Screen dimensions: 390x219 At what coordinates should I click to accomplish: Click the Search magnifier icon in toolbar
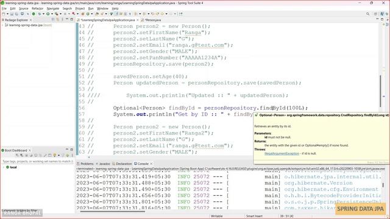(x=367, y=14)
